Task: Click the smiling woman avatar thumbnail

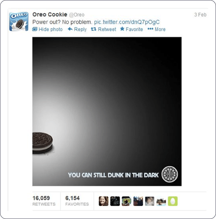Action: point(104,201)
